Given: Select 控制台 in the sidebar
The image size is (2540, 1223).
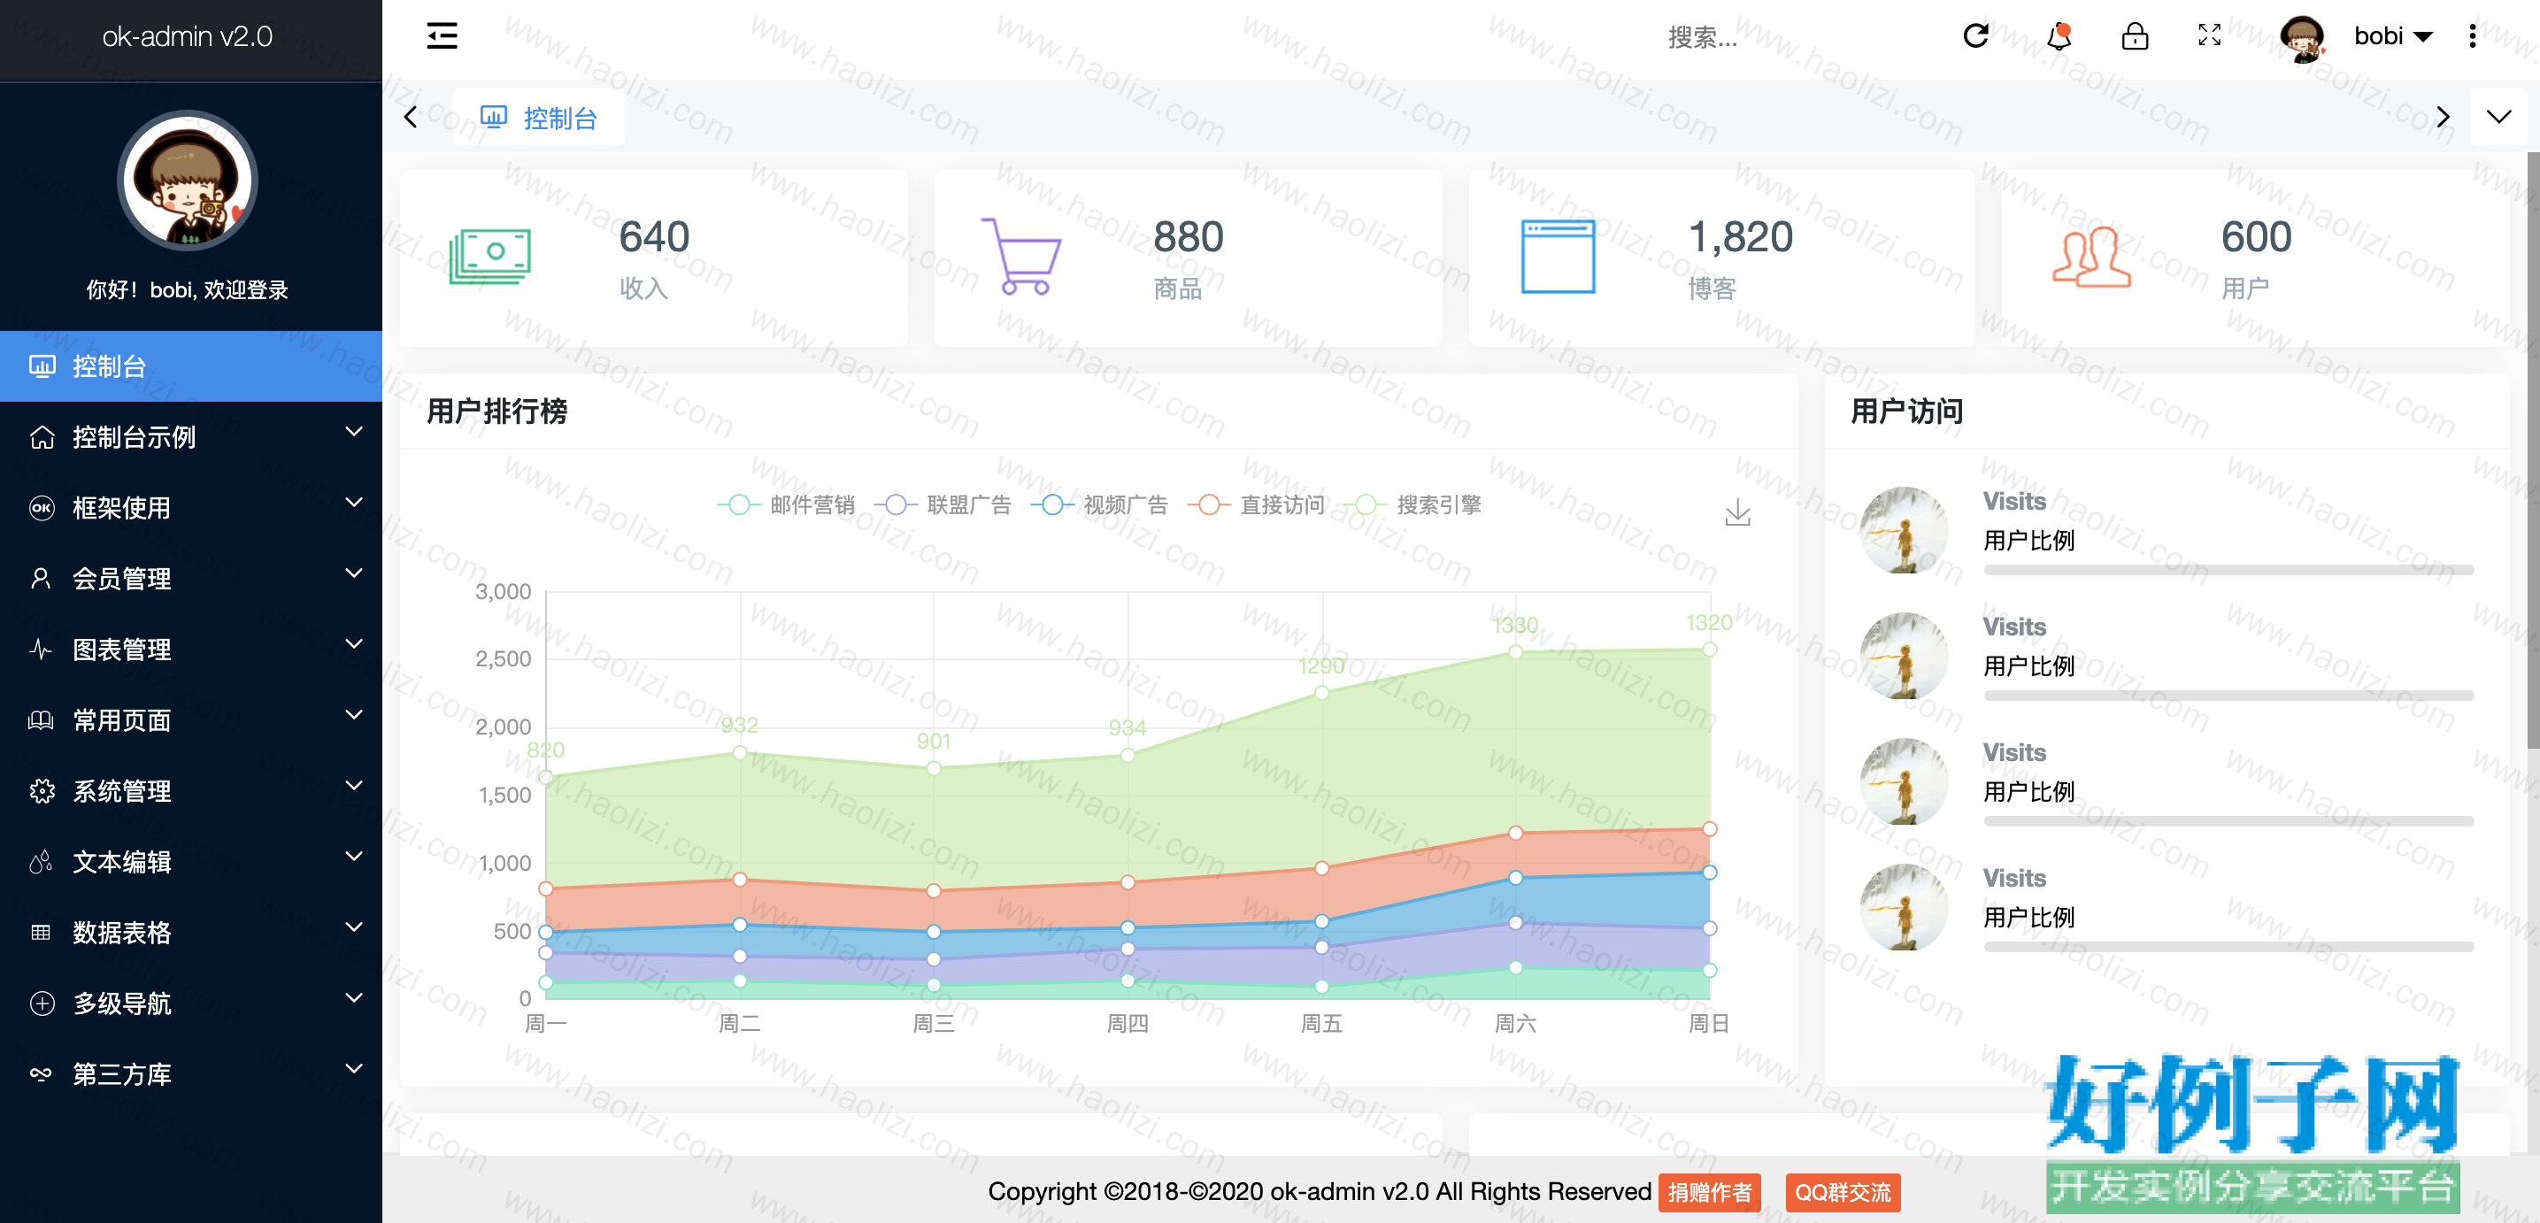Looking at the screenshot, I should pos(191,365).
